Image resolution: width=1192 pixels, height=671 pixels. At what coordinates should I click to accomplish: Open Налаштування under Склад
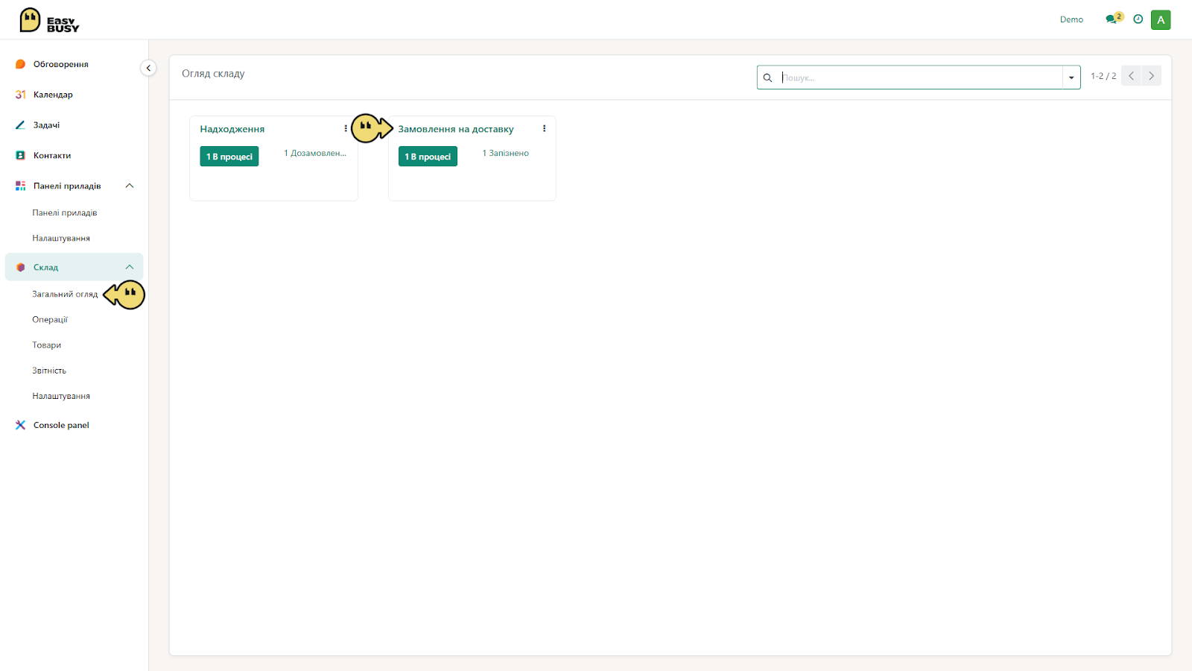point(61,396)
